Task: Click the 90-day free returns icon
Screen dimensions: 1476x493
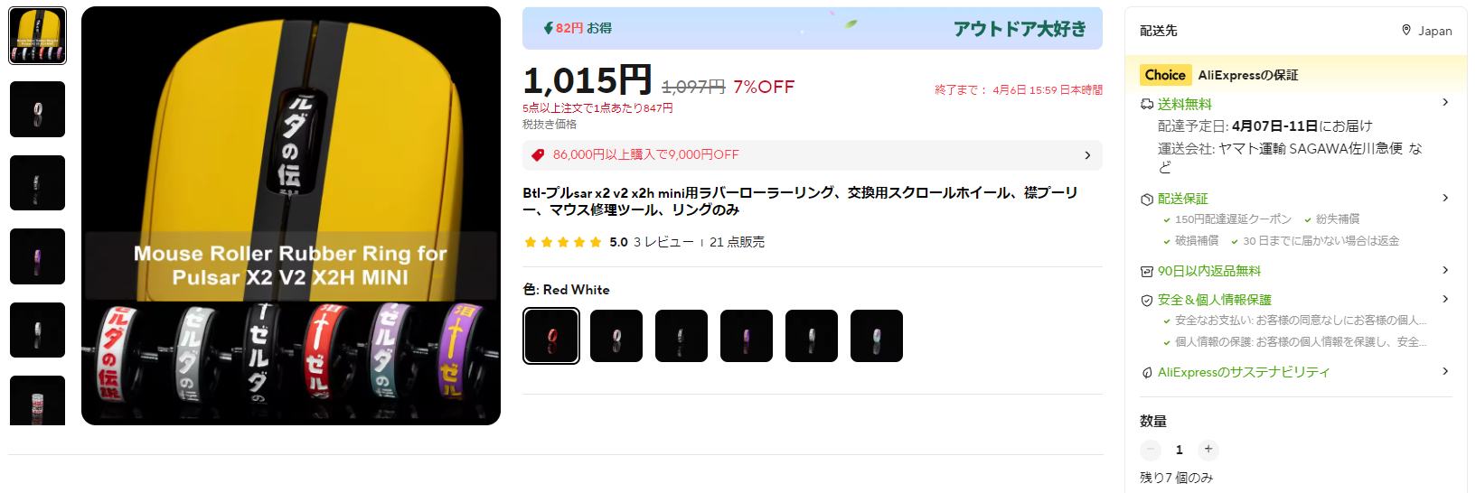Action: pos(1147,271)
